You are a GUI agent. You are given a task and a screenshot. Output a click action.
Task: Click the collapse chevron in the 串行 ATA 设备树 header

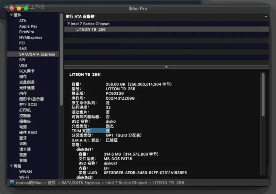(x=266, y=16)
